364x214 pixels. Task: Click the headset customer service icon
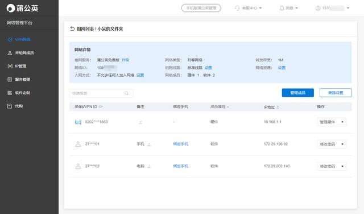(237, 8)
